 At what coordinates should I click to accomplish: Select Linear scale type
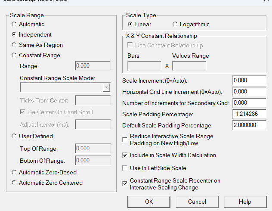tap(130, 24)
